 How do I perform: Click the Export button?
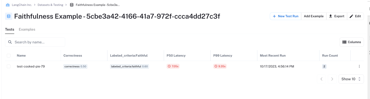click(337, 16)
